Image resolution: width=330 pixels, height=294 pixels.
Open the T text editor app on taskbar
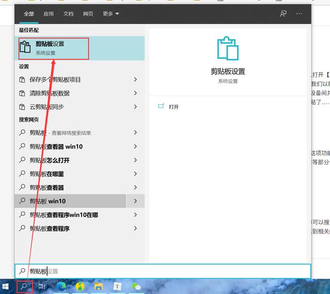coord(117,286)
